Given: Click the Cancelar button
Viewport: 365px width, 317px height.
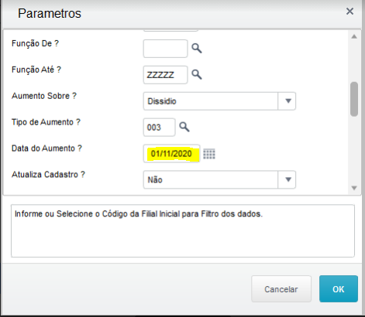Looking at the screenshot, I should 281,289.
